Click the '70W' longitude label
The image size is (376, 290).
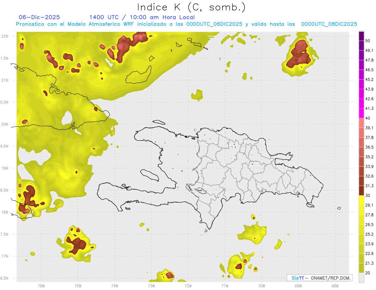coord(262,286)
